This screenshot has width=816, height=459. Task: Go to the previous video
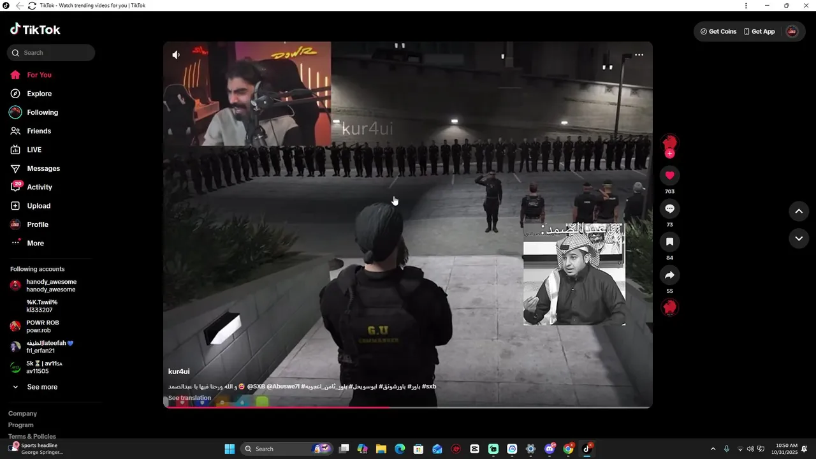(799, 211)
